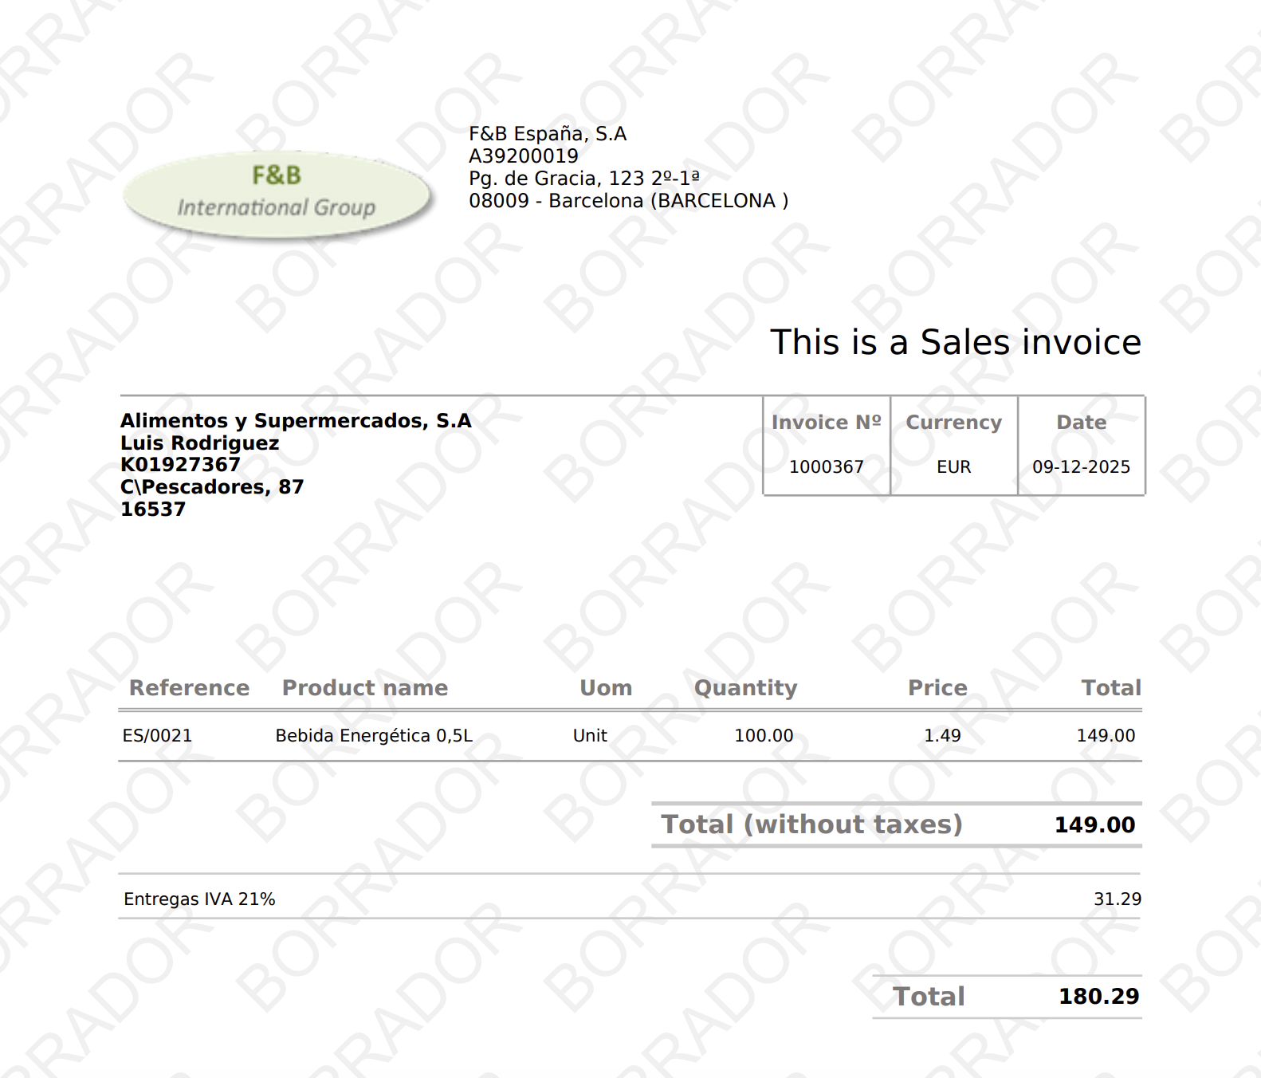Viewport: 1261px width, 1078px height.
Task: Click the quantity value 100.00
Action: [763, 736]
